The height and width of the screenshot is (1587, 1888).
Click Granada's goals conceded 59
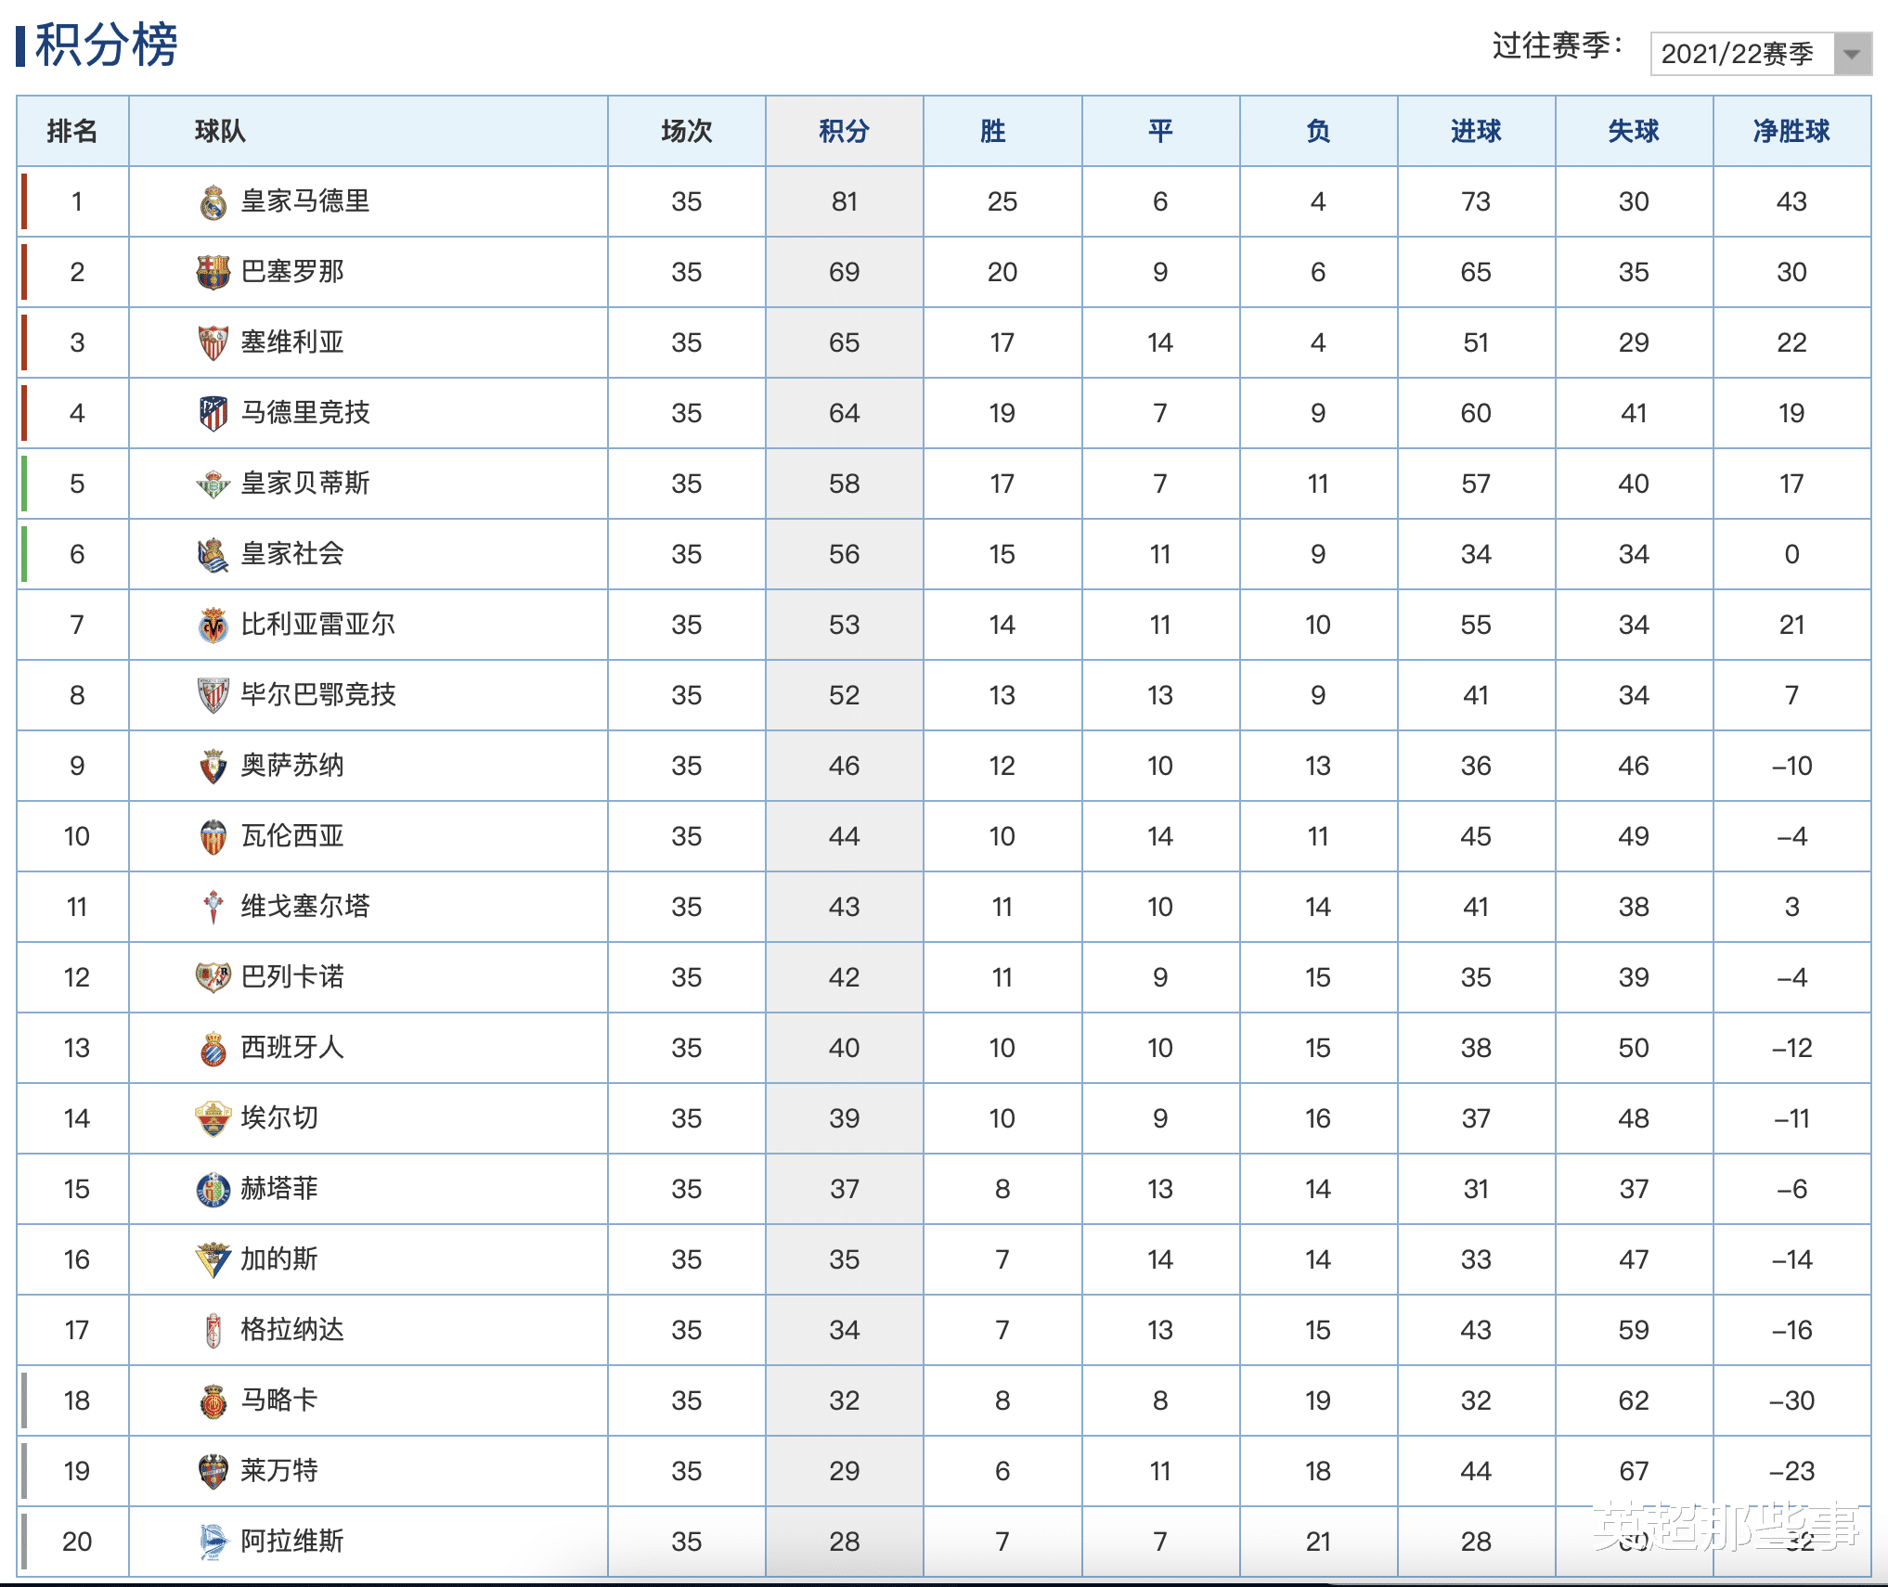pos(1634,1331)
